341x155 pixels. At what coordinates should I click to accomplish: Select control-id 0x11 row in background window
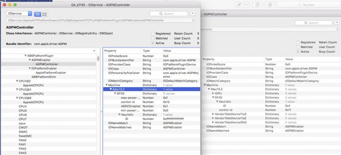(x=271, y=110)
